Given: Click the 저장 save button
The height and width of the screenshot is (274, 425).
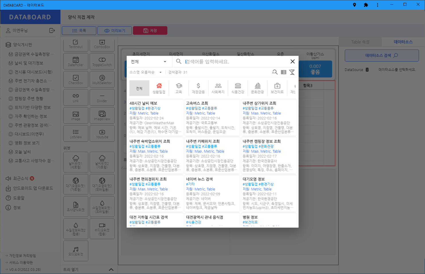Looking at the screenshot, I should tap(150, 30).
